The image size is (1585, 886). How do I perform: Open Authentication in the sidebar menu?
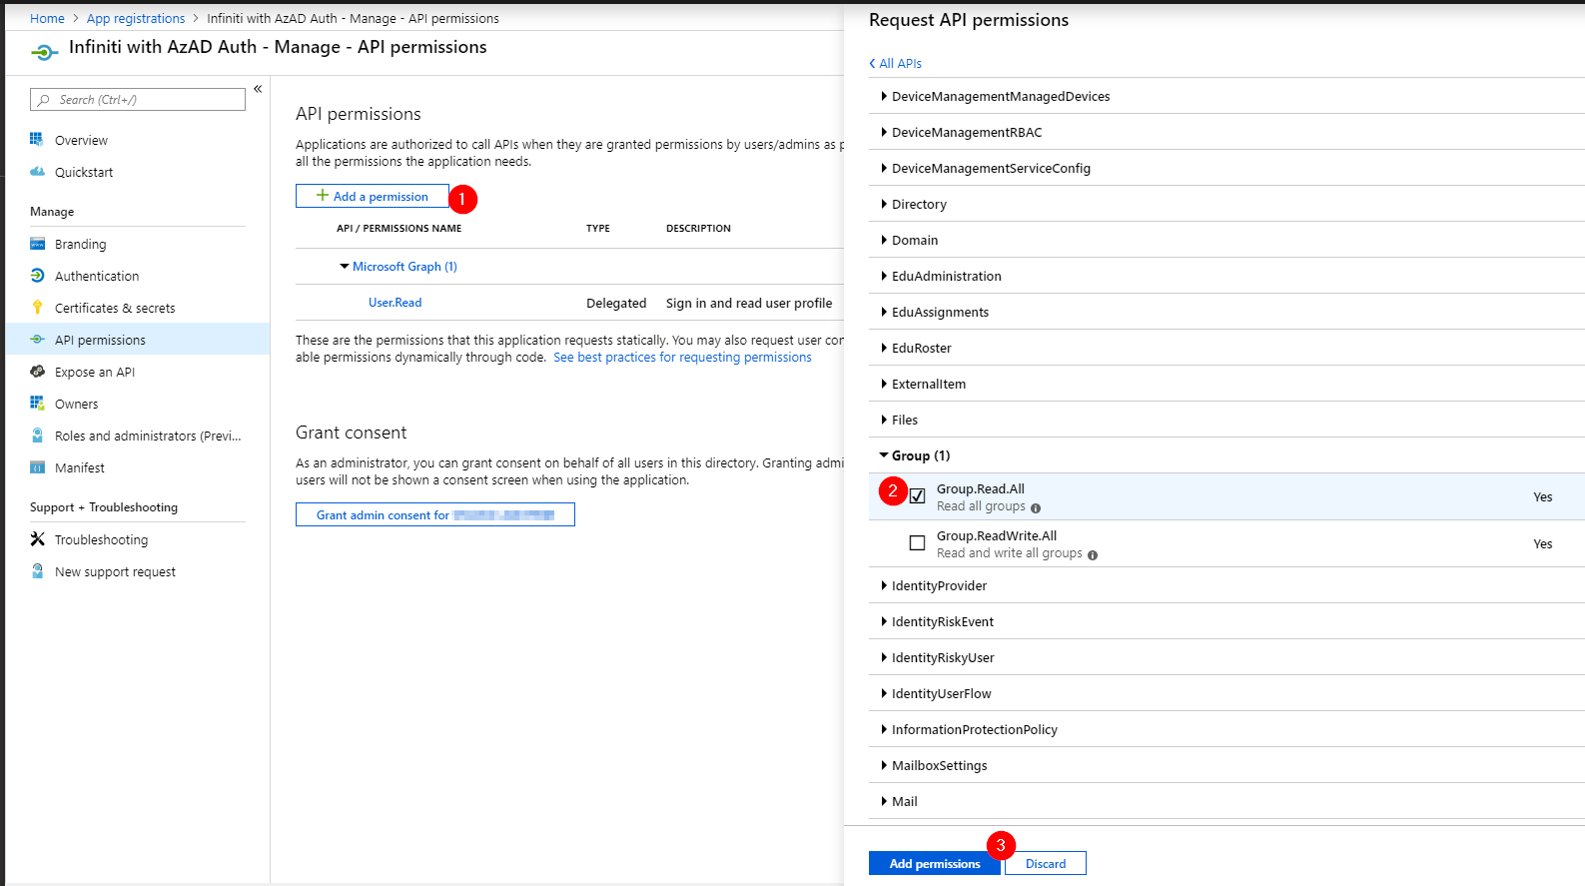coord(97,277)
